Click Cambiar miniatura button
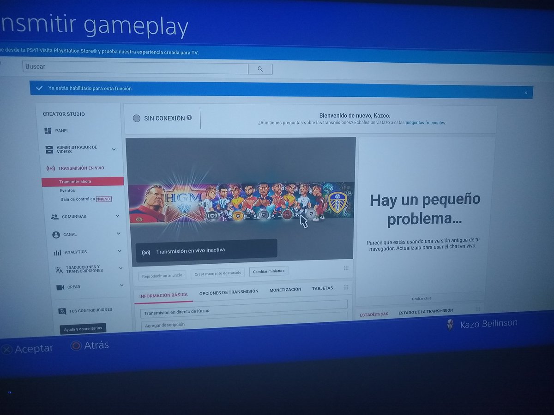The image size is (554, 415). [269, 271]
